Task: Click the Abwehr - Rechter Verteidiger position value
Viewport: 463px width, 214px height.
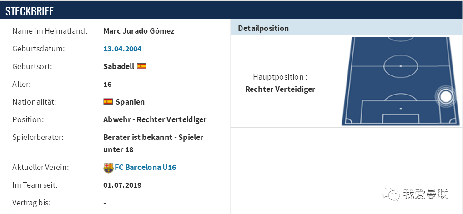Action: tap(155, 119)
